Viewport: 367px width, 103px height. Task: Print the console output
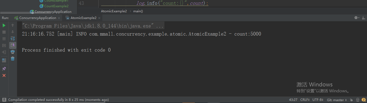(x=13, y=52)
